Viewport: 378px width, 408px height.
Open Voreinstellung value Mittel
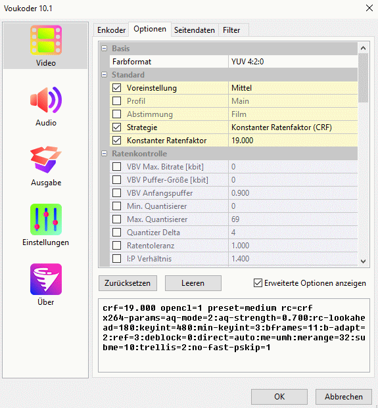coord(293,87)
